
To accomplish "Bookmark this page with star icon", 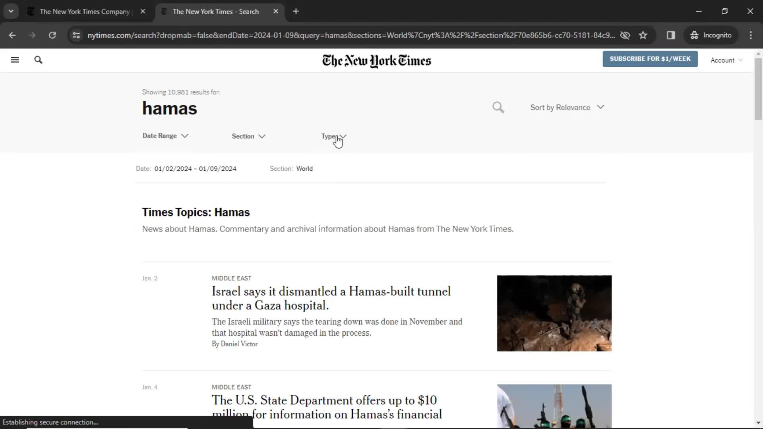I will (x=643, y=35).
